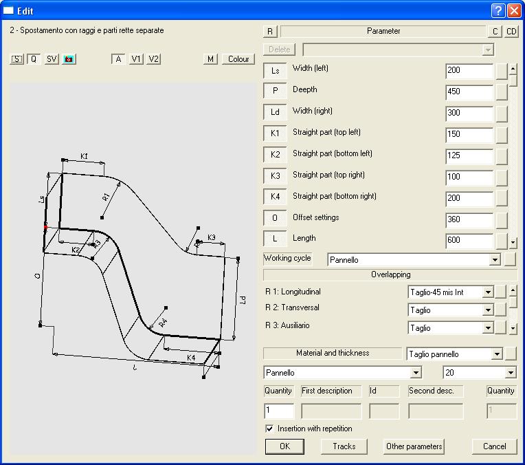The image size is (525, 465).
Task: Click the M button above preview
Action: pos(211,59)
